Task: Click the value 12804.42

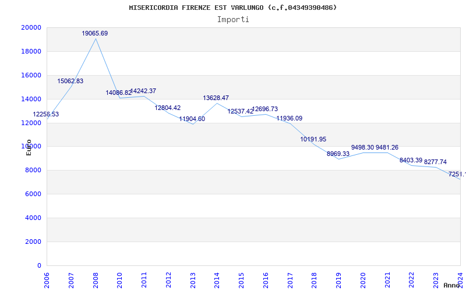Action: (x=168, y=108)
